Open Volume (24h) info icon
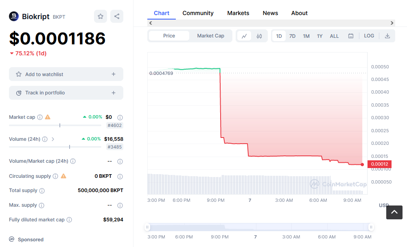Image resolution: width=407 pixels, height=247 pixels. click(x=45, y=139)
